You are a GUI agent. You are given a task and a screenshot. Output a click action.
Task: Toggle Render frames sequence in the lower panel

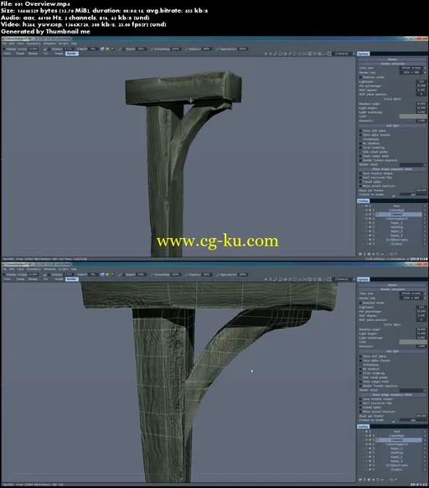360,386
